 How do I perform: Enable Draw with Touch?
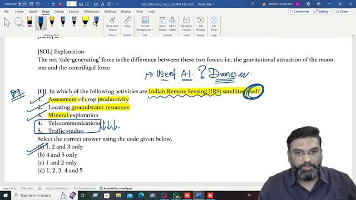(112, 24)
